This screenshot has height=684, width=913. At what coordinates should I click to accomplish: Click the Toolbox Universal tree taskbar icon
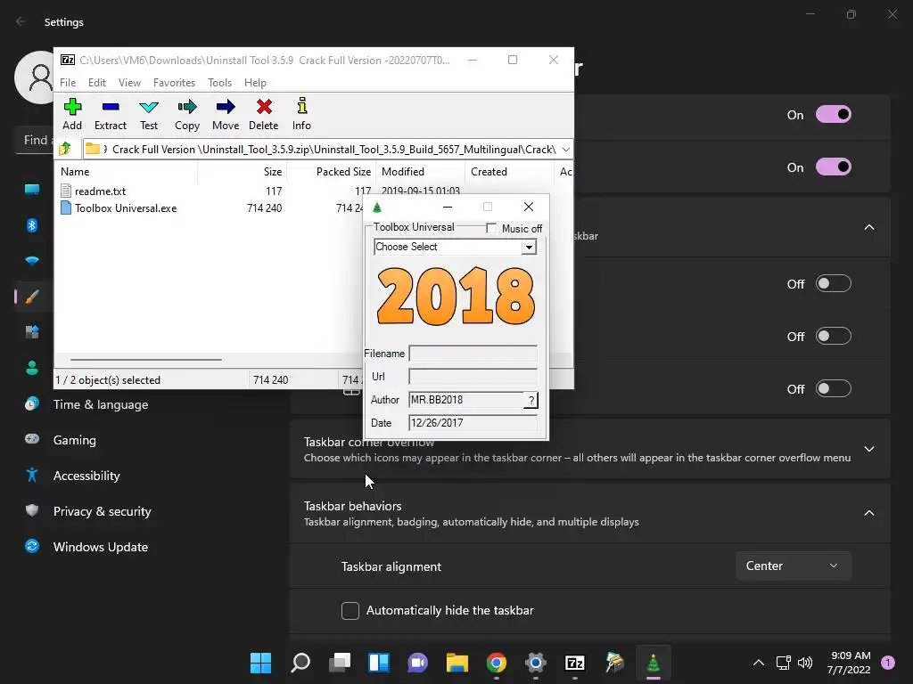click(x=654, y=662)
